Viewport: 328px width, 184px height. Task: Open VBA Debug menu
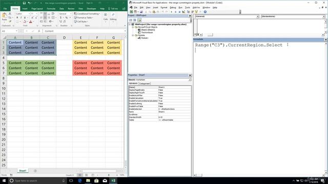point(173,8)
